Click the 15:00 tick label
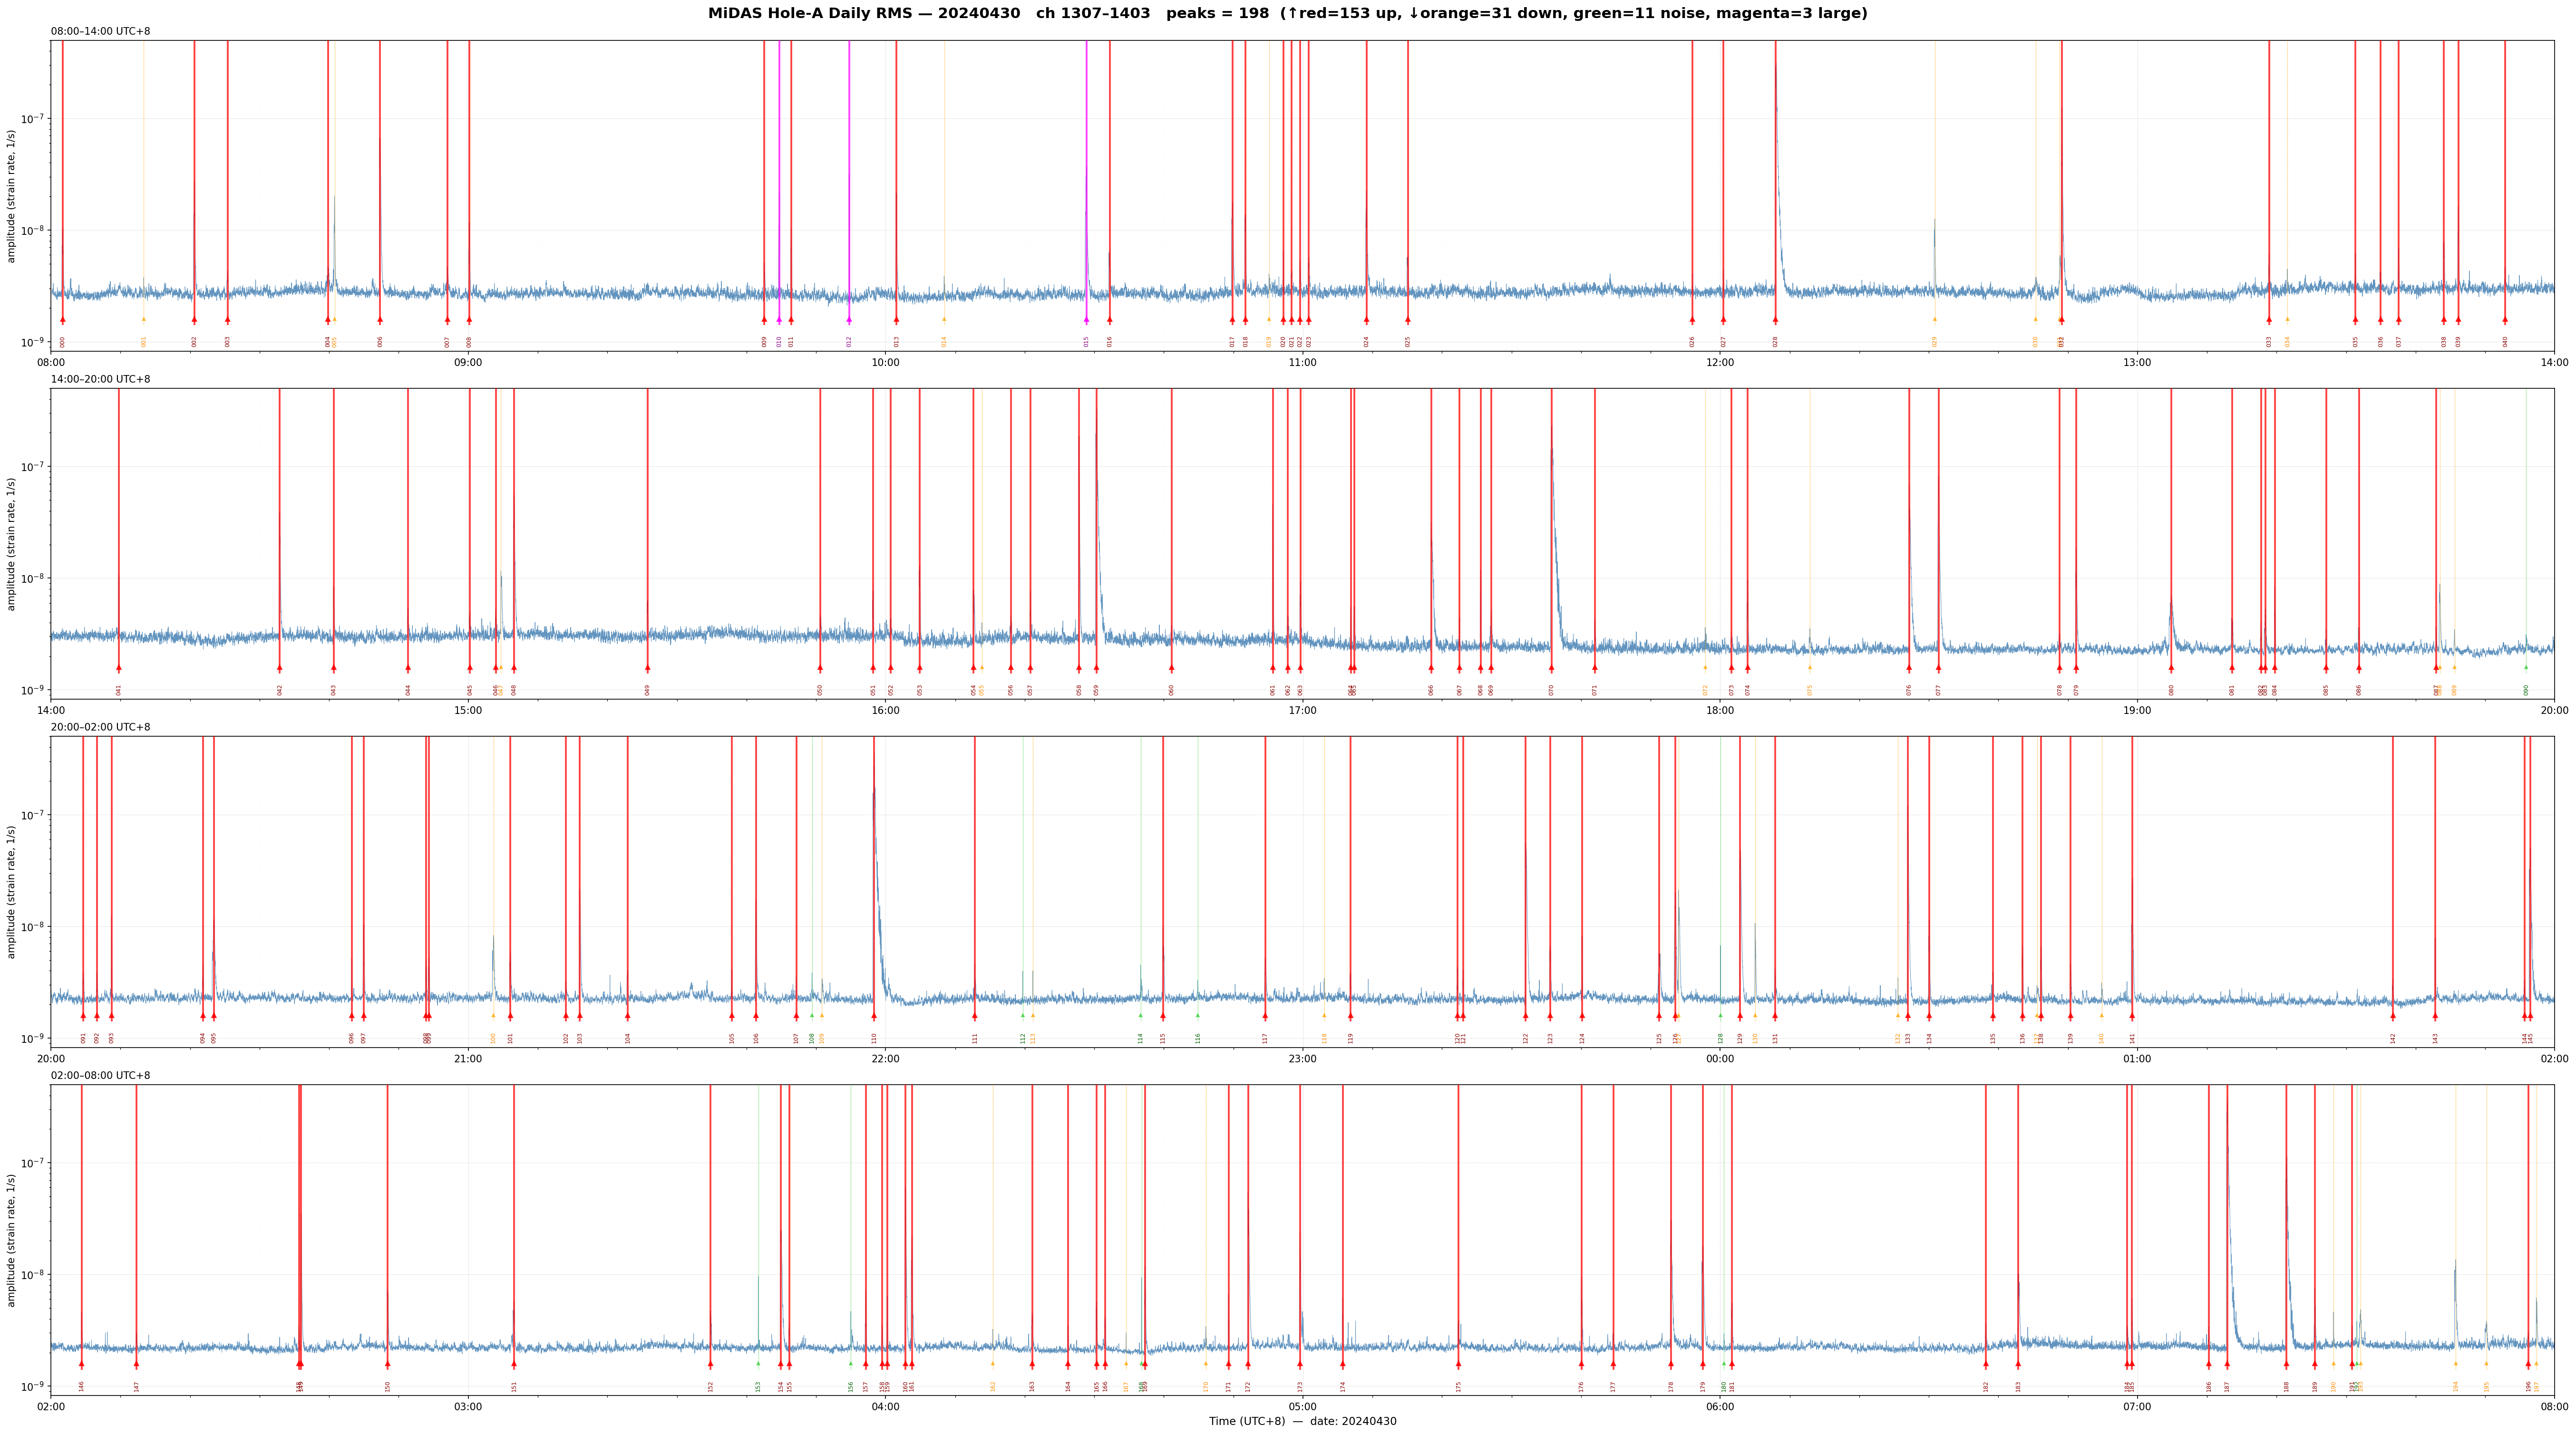Viewport: 2576px width, 1434px height. pyautogui.click(x=468, y=711)
